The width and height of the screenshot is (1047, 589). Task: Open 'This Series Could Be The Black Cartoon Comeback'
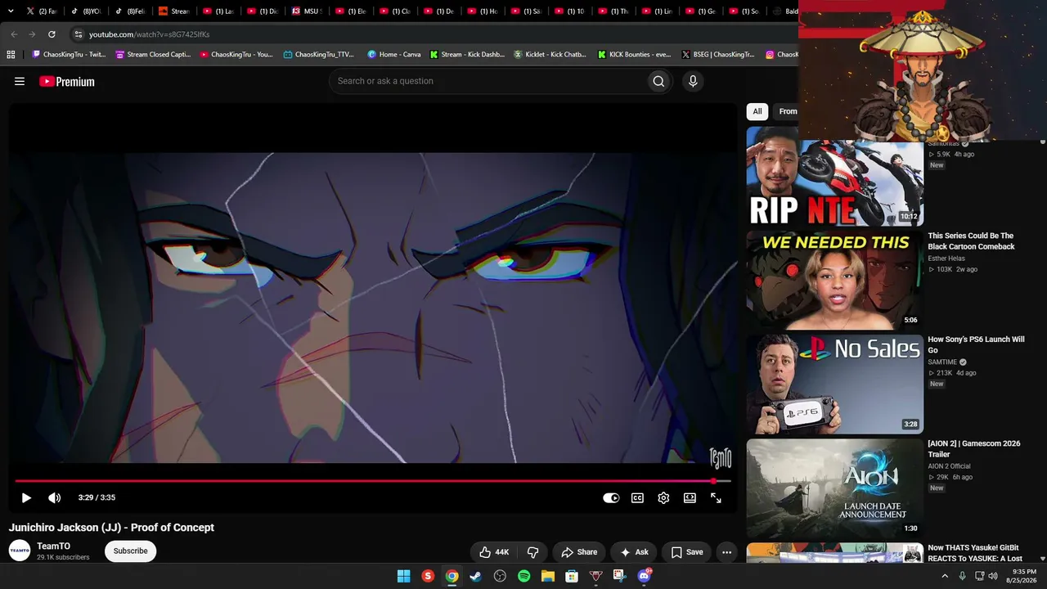[971, 241]
